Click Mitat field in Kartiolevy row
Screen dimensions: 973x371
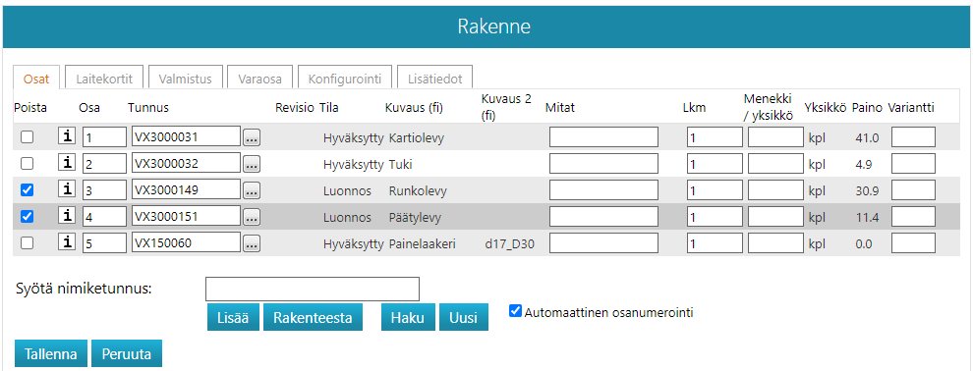pos(603,136)
